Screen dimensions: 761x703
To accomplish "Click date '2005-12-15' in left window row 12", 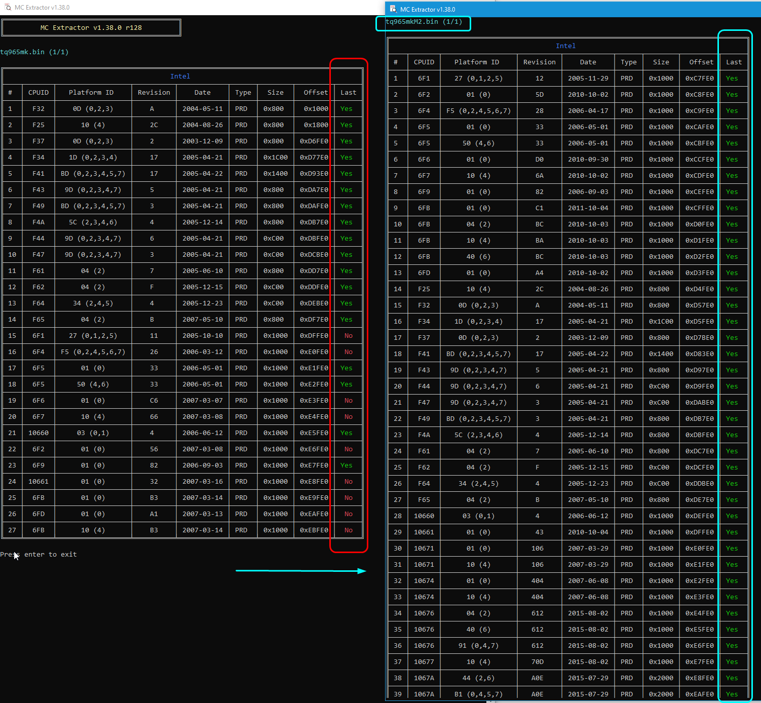I will (x=203, y=287).
